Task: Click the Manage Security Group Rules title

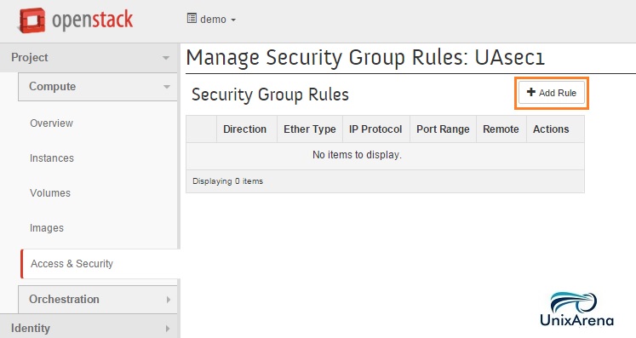Action: [x=365, y=57]
